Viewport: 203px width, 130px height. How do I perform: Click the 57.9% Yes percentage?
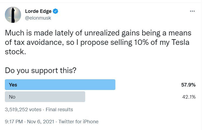click(188, 85)
